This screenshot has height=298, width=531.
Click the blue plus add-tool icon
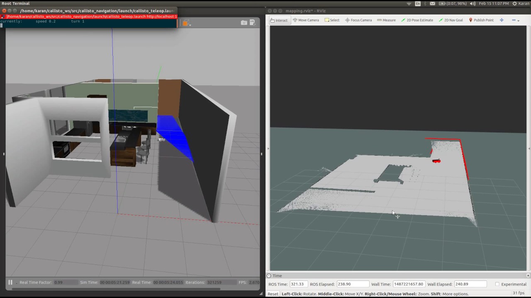(502, 20)
